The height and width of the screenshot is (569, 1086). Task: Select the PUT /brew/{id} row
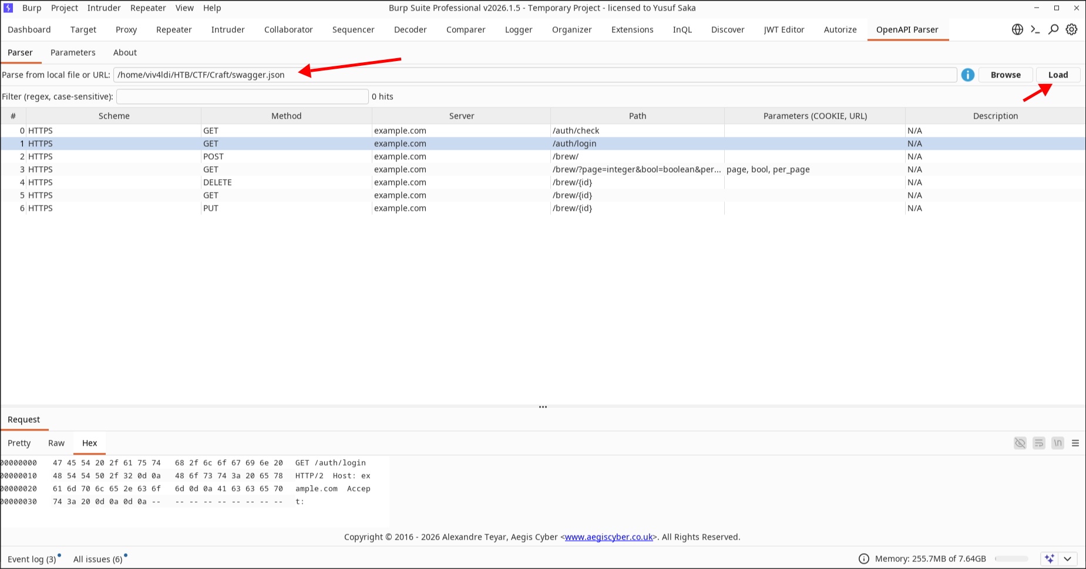[x=543, y=208]
